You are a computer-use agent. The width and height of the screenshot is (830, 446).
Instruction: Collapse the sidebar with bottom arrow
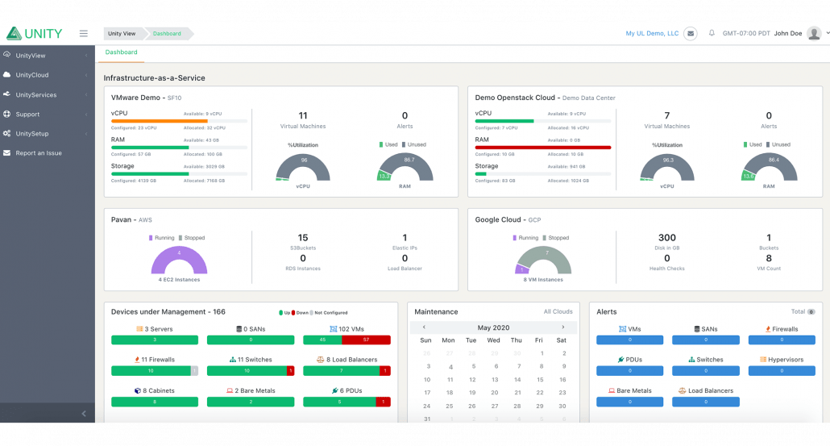point(84,414)
